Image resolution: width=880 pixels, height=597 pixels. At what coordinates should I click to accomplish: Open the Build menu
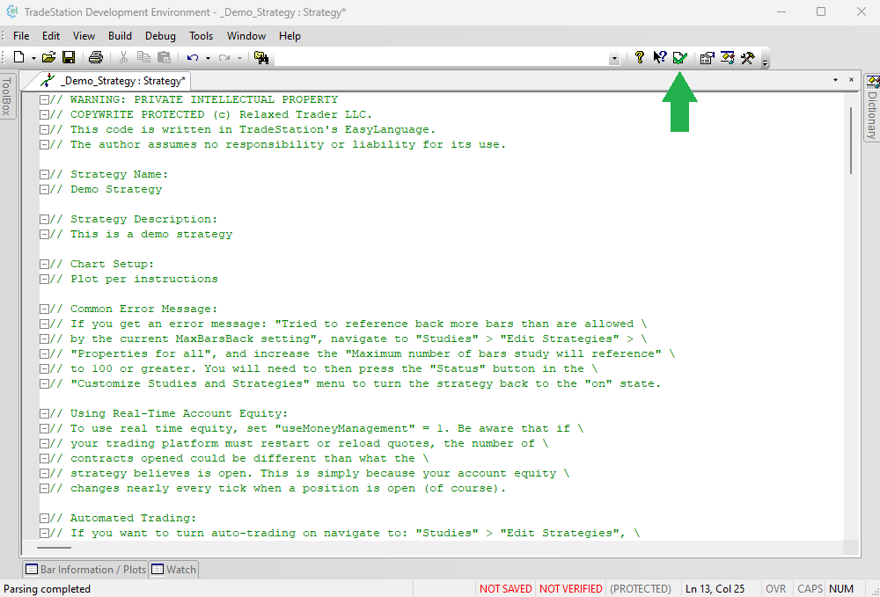point(120,36)
